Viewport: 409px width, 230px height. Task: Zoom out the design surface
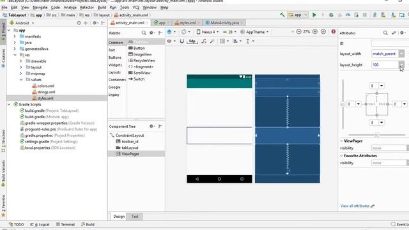pos(298,32)
